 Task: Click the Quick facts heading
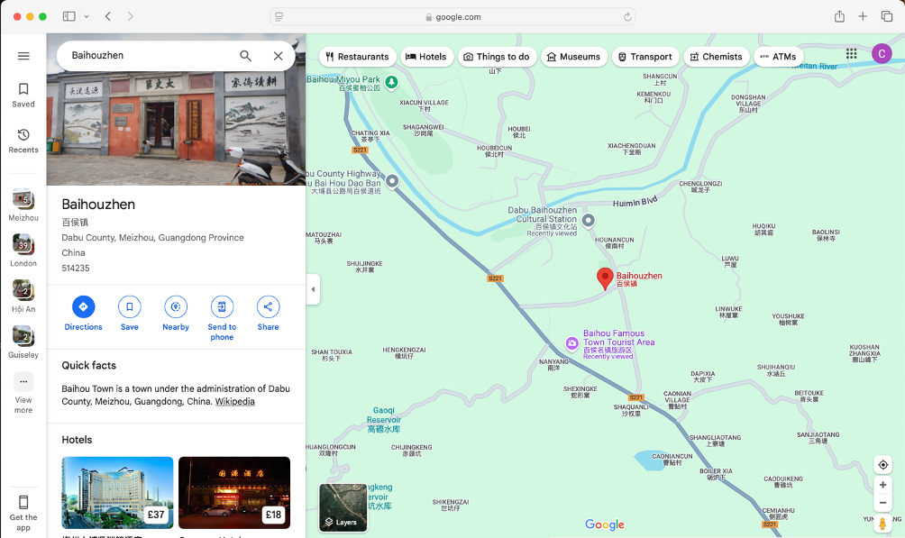(89, 365)
